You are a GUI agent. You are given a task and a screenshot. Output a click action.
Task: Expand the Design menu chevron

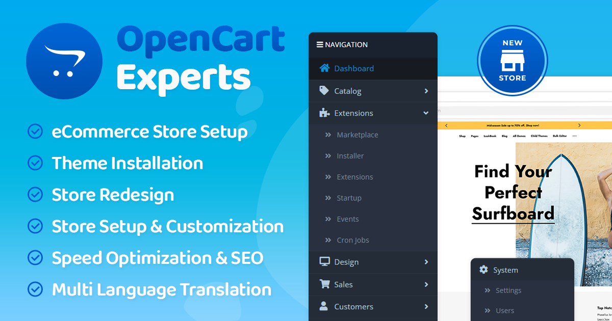[426, 262]
